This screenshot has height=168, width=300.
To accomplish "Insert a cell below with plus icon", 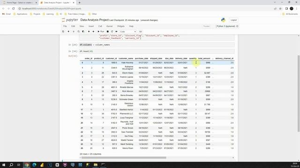I will click(x=68, y=32).
